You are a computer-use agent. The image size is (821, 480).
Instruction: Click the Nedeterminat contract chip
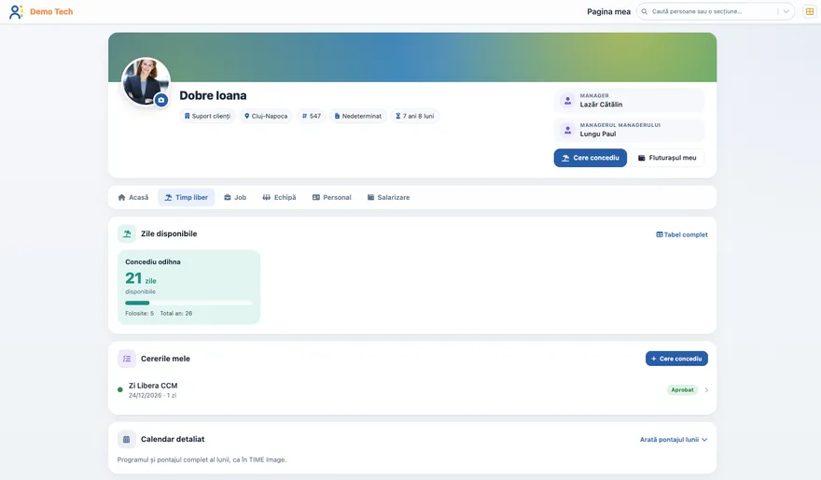[x=358, y=116]
